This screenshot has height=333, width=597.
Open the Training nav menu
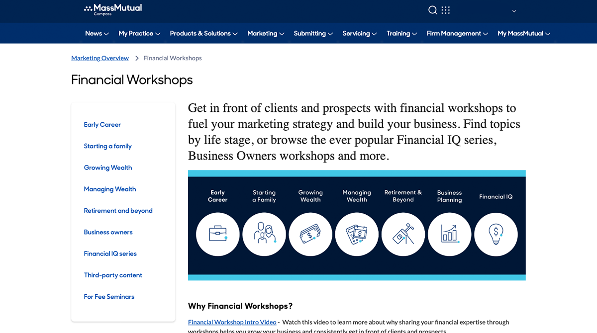click(401, 33)
